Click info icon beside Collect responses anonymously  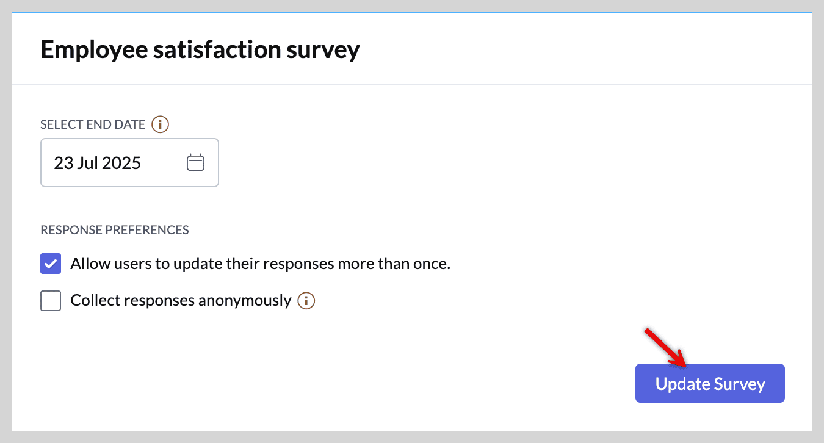[306, 300]
